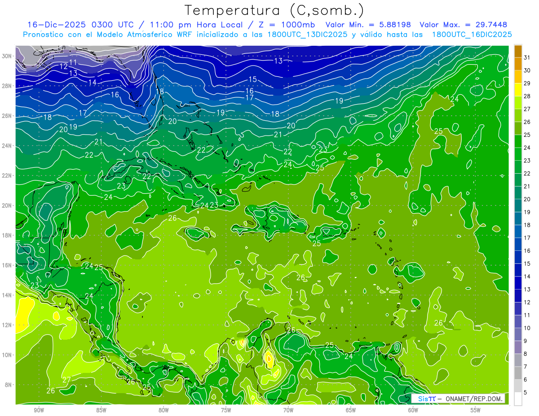Select the 'Valor Min. = 5.88198' value

pyautogui.click(x=367, y=24)
